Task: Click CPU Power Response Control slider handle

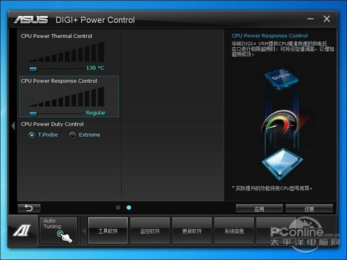Action: point(33,114)
